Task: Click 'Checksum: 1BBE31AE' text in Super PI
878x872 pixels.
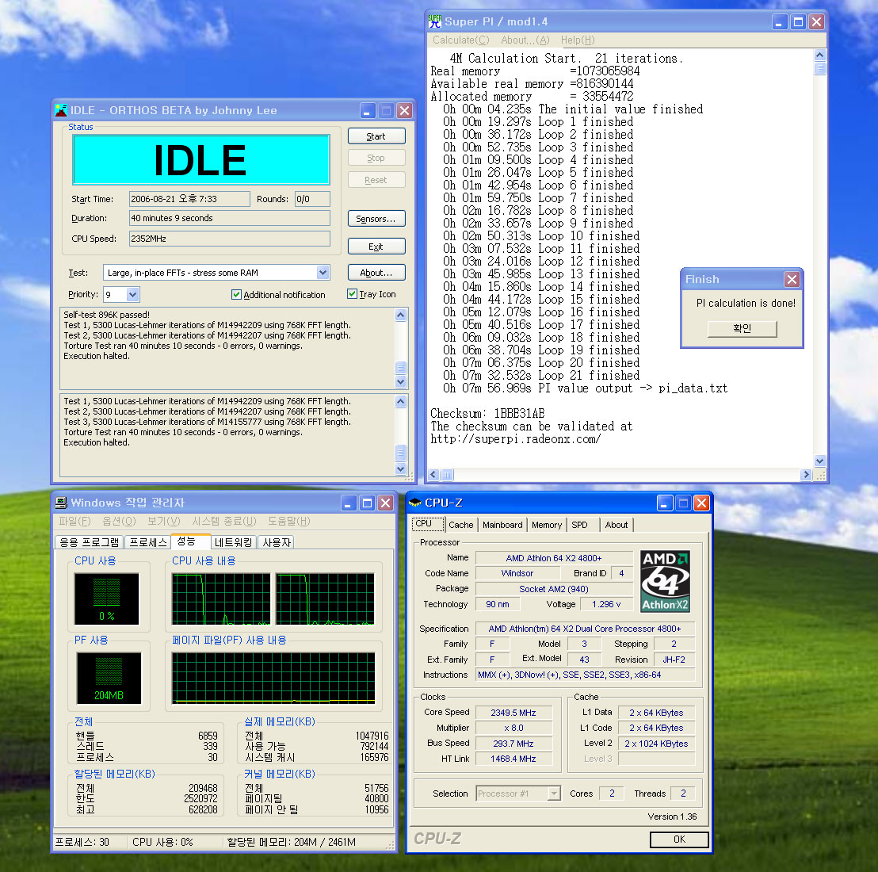Action: (487, 413)
